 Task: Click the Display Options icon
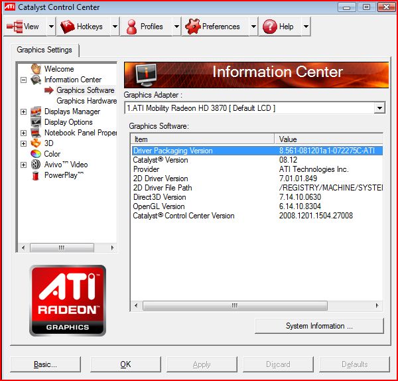36,122
